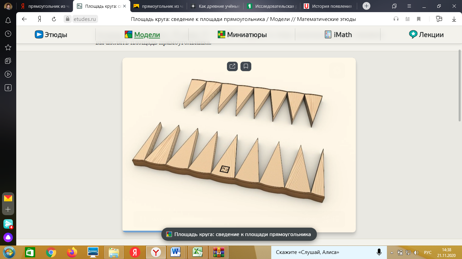
Task: Open the red Yandex shortcut on taskbar
Action: pos(135,252)
